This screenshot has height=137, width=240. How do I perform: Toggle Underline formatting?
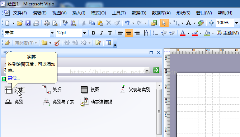pyautogui.click(x=110, y=33)
